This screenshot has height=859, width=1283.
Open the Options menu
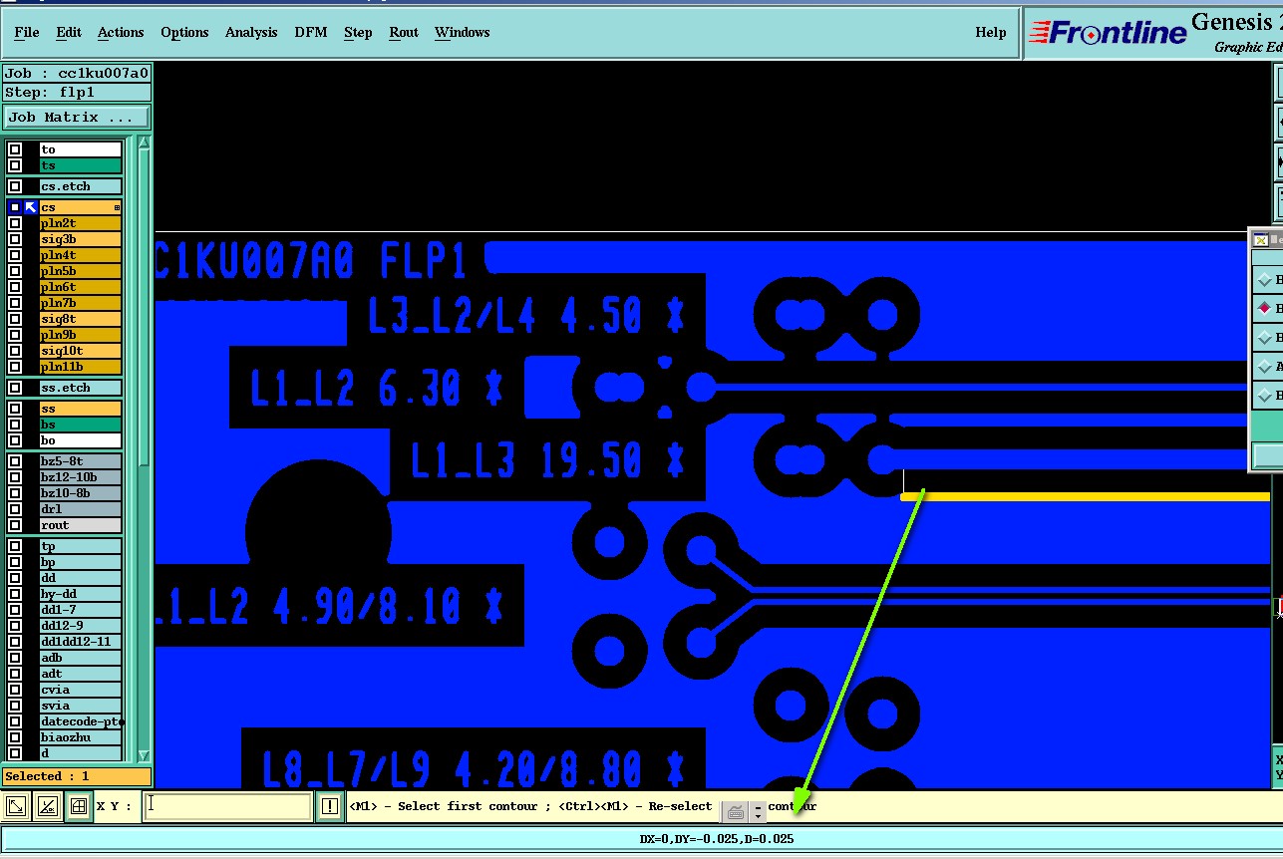[184, 32]
